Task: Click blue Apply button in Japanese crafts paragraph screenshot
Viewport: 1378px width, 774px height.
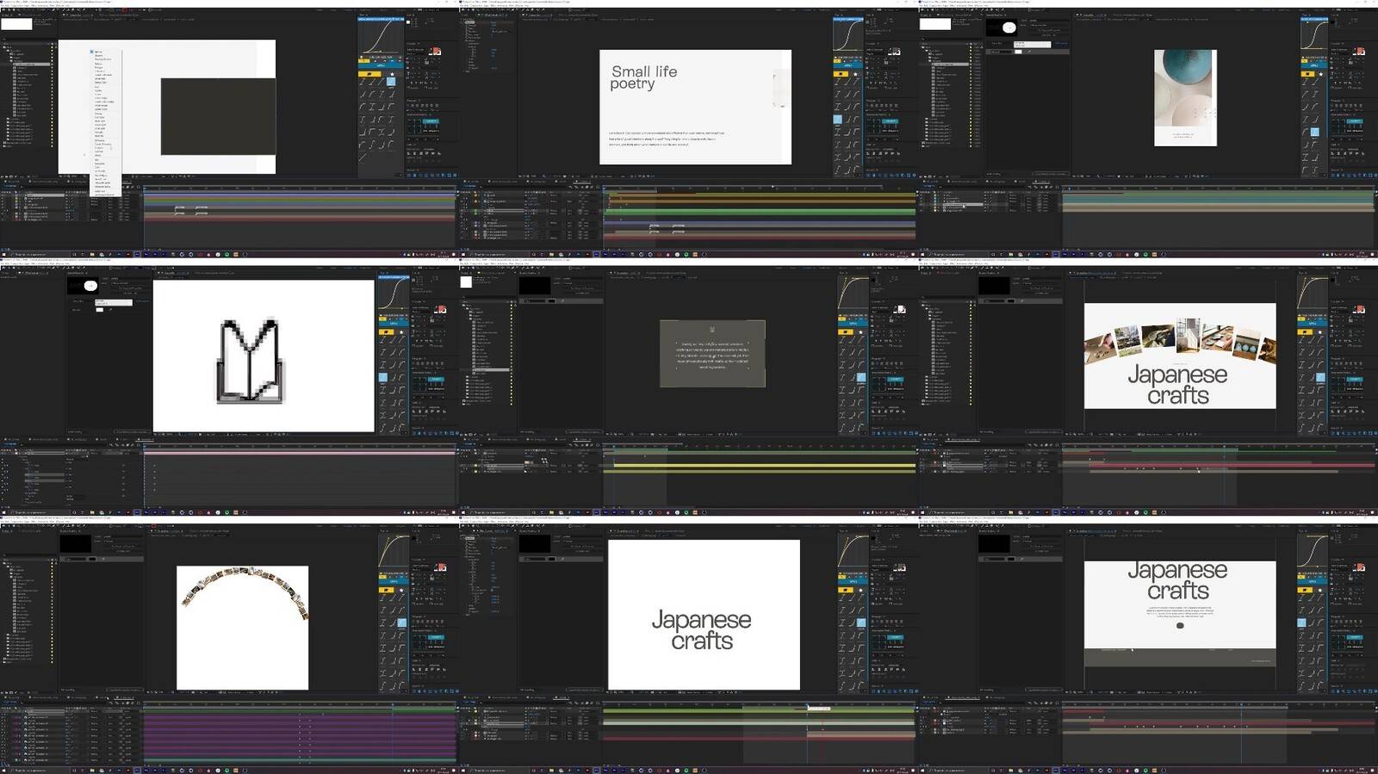Action: [x=1313, y=581]
